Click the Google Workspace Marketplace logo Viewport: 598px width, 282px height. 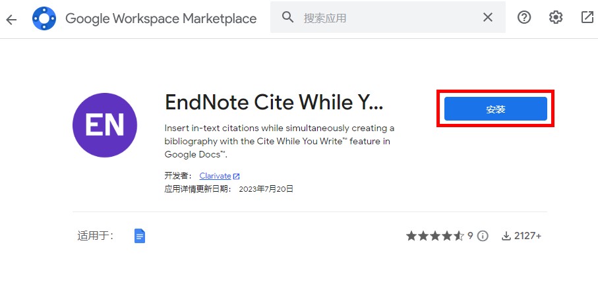tap(44, 18)
